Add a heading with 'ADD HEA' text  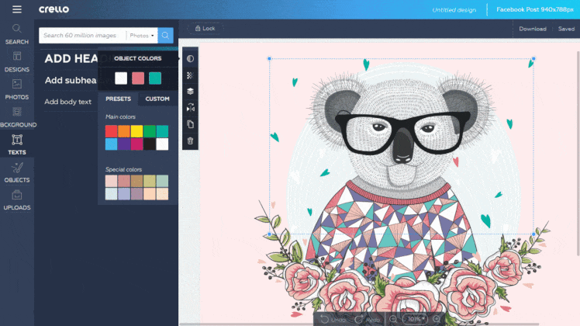pos(71,58)
